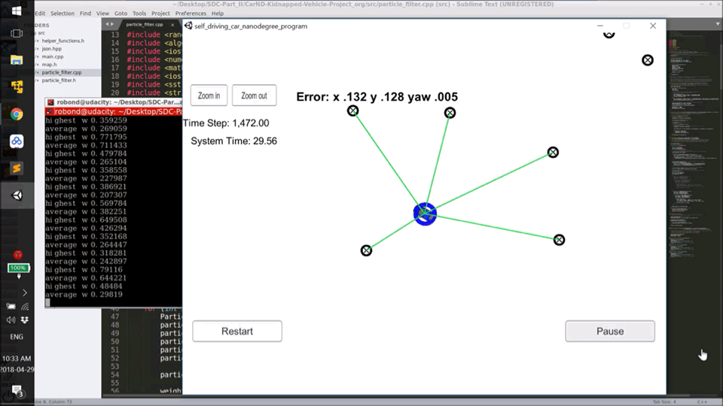Select particle_filter.cpp in the sidebar
This screenshot has width=723, height=406.
pyautogui.click(x=62, y=72)
